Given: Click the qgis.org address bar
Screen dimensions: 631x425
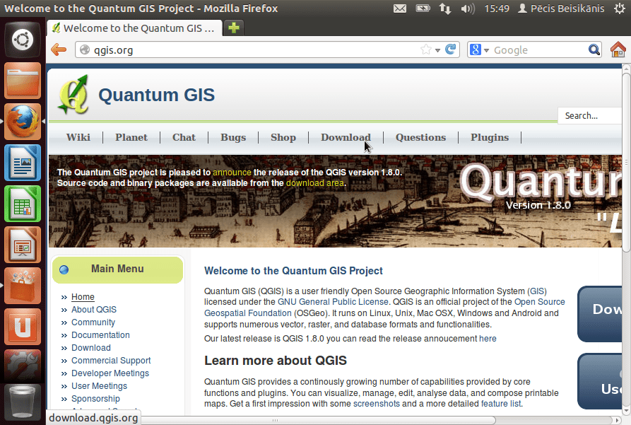Looking at the screenshot, I should pyautogui.click(x=267, y=50).
